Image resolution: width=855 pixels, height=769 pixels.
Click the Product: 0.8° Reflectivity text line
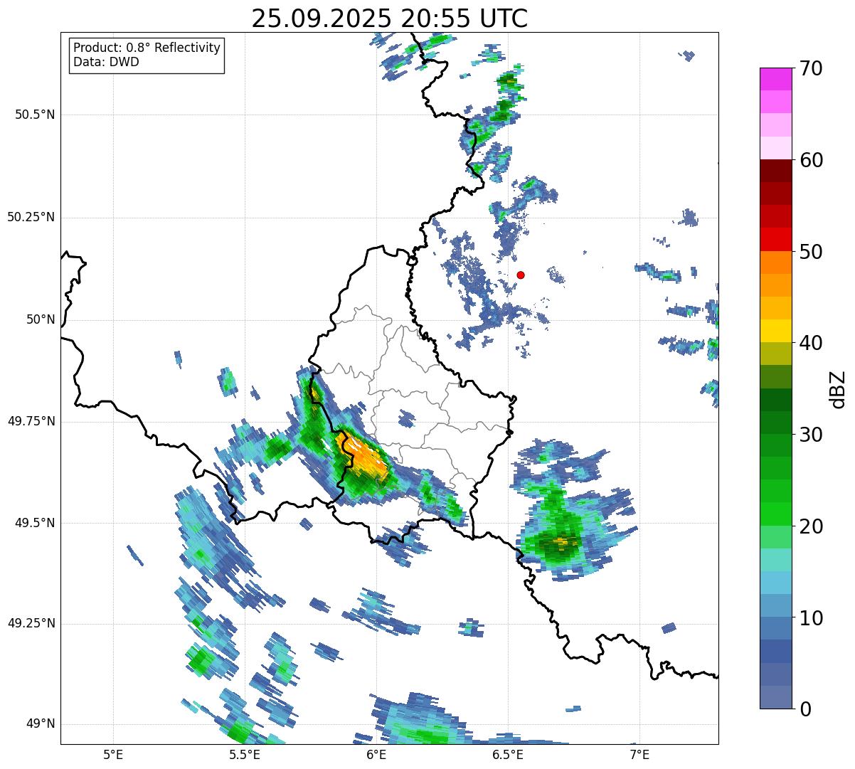tap(147, 48)
